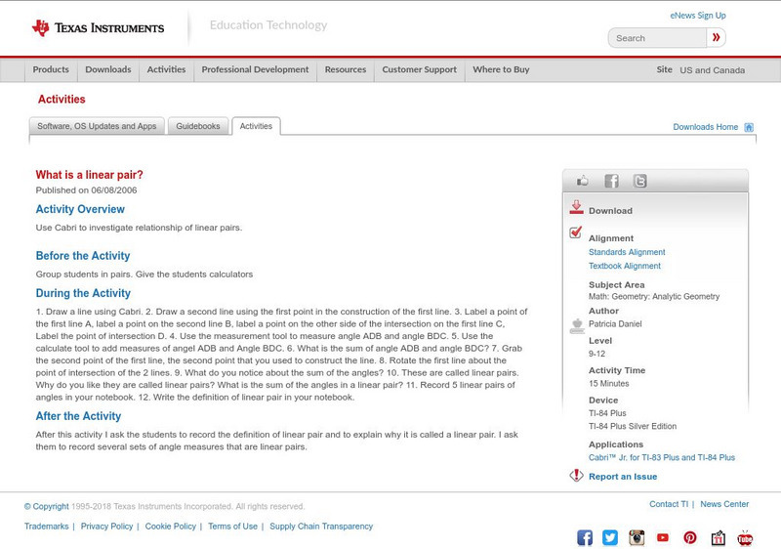This screenshot has width=781, height=549.
Task: Open the footer Instagram icon
Action: tap(637, 537)
